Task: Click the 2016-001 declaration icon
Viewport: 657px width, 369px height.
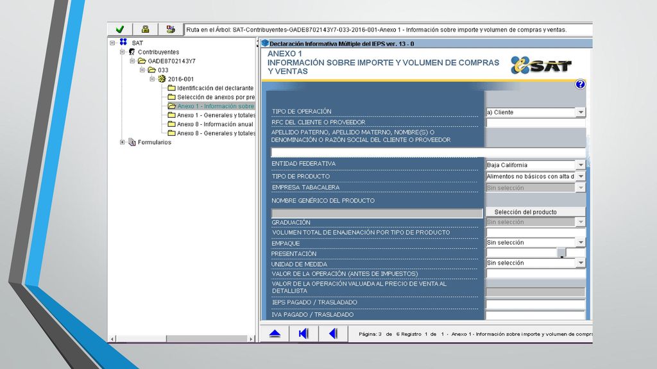Action: 162,79
